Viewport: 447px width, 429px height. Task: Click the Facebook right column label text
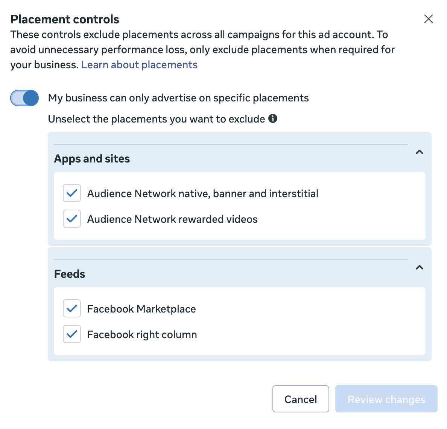[x=142, y=335]
